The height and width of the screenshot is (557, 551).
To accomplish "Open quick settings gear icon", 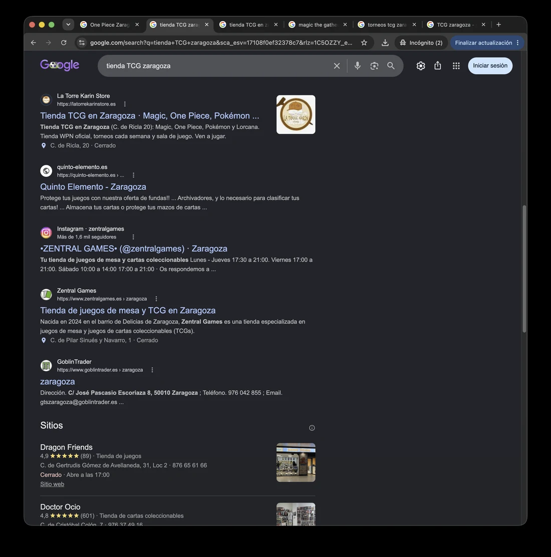I will tap(421, 66).
